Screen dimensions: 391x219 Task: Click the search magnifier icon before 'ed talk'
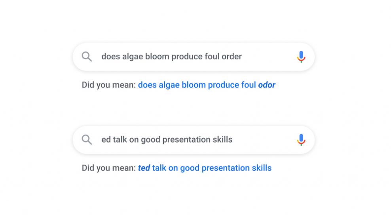[x=87, y=140]
